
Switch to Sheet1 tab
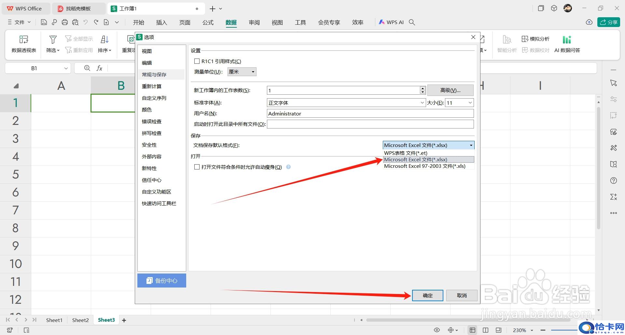pyautogui.click(x=54, y=320)
